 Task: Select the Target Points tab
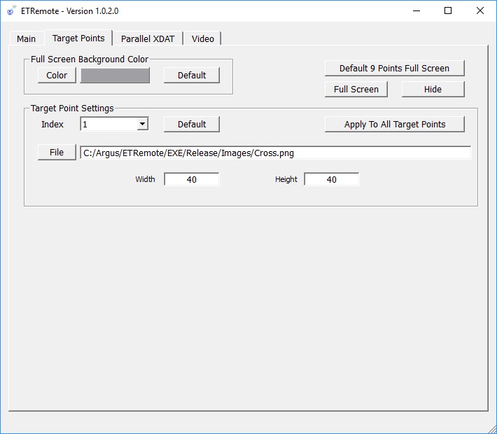(78, 38)
